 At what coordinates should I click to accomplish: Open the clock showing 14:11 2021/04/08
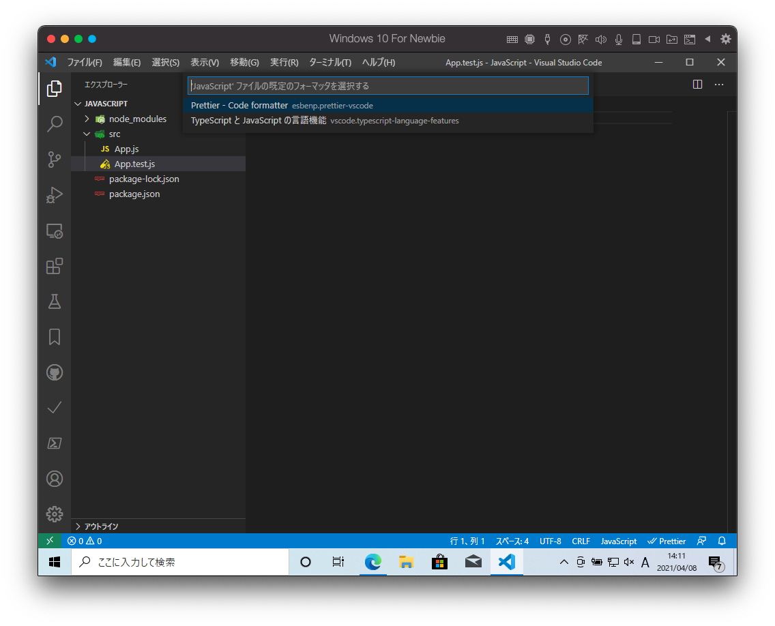676,562
